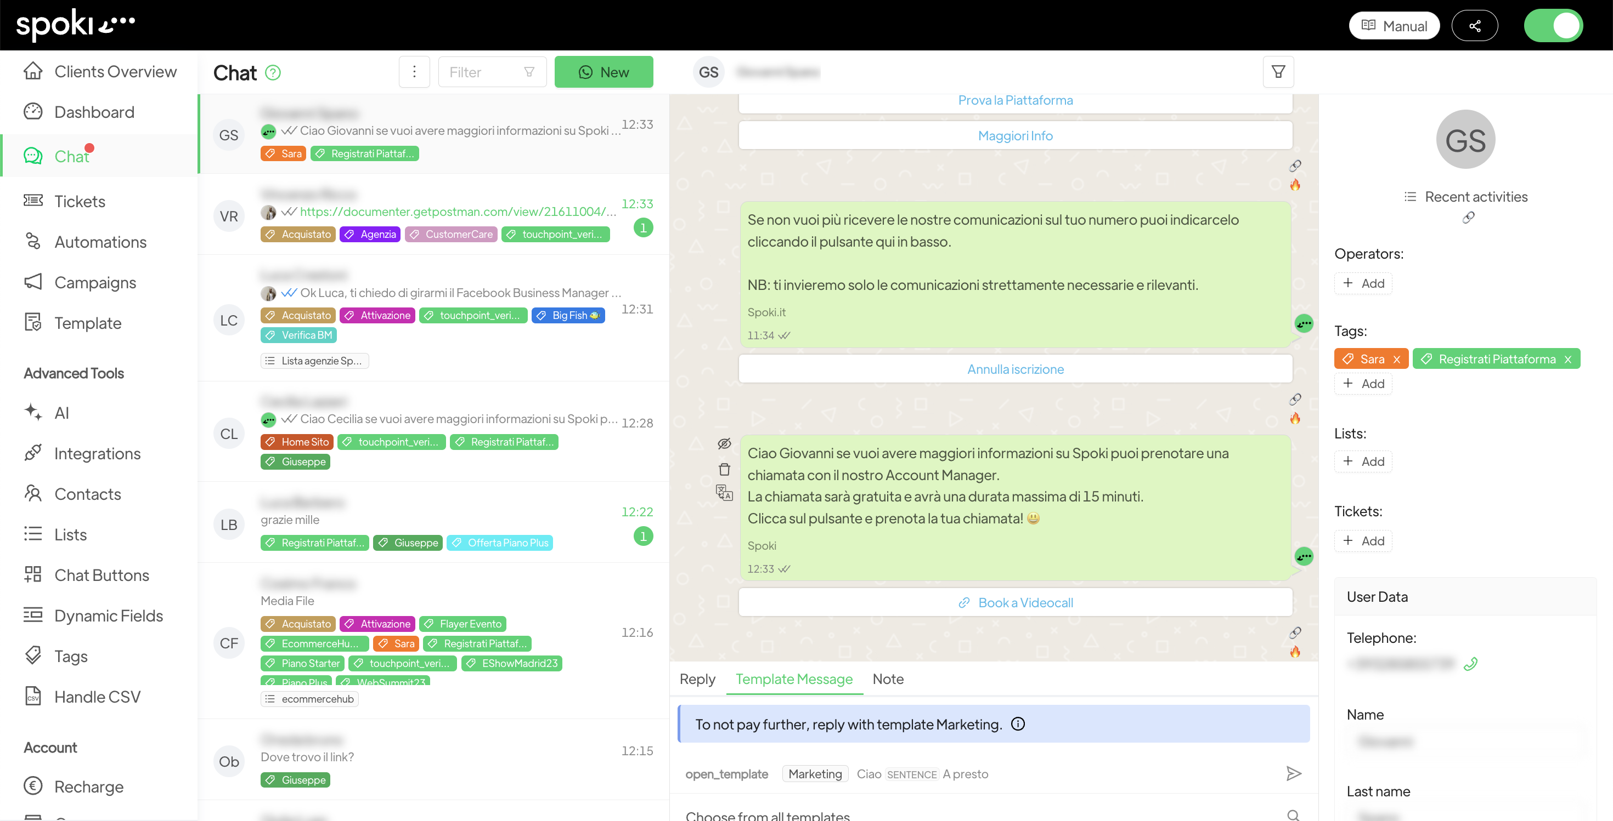Open the Filter dropdown in chat list
Screen dimensions: 1613x821
point(492,72)
